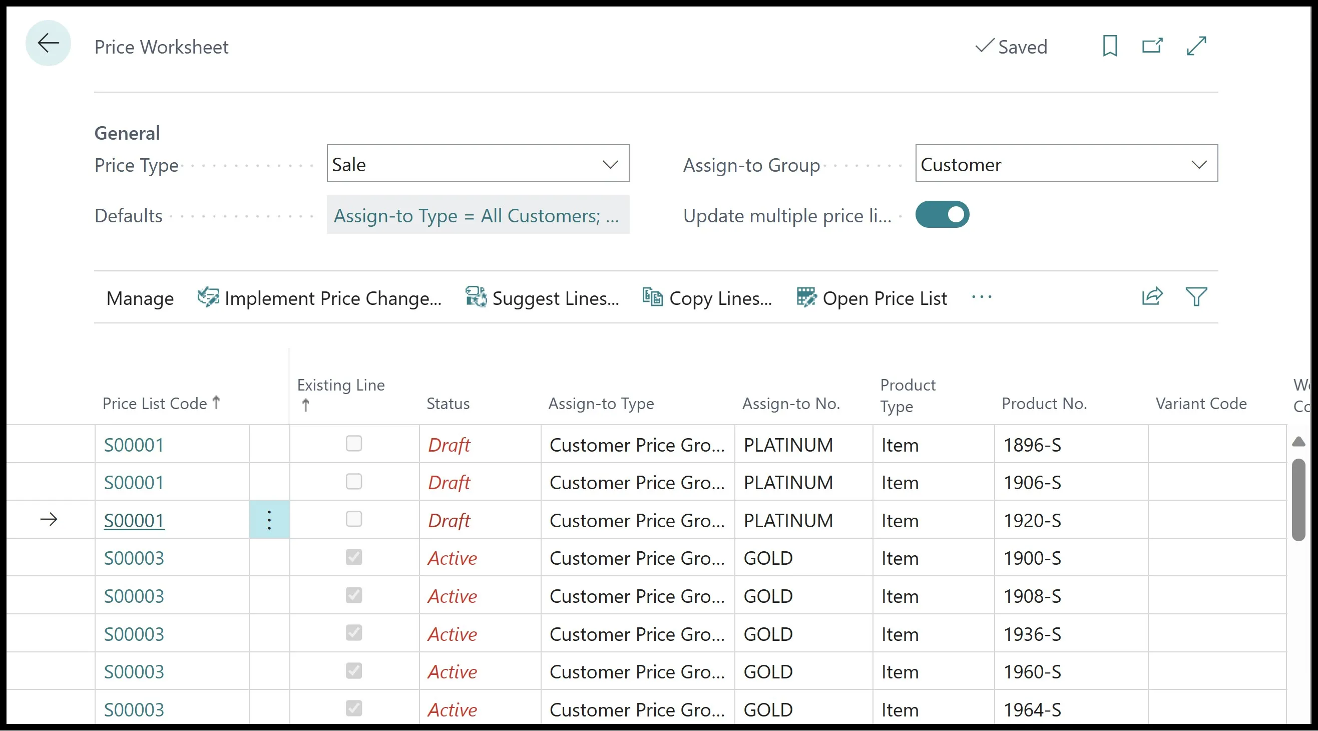Screen dimensions: 1318x731
Task: Toggle Existing Line checkbox for 1964-S
Action: 353,709
